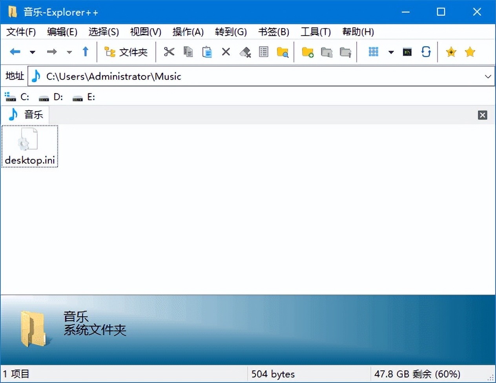Image resolution: width=496 pixels, height=383 pixels.
Task: Click the copy-to folder icon
Action: (x=326, y=52)
